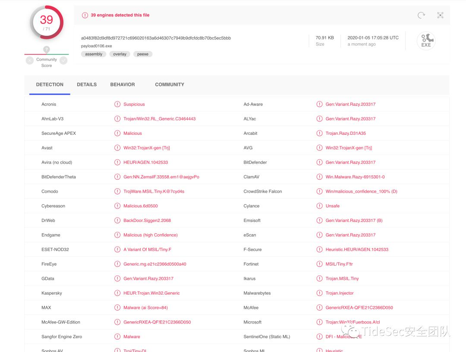Click 'TrojWare.MSIL.Tiny.K@7cyd4s' result
Screen dimensions: 466x352
(x=154, y=191)
